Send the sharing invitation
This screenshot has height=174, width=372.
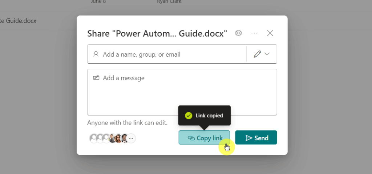click(256, 137)
